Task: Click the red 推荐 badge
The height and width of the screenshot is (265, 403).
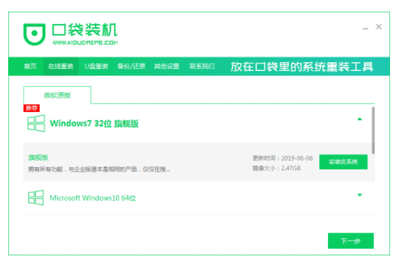Action: pyautogui.click(x=31, y=108)
